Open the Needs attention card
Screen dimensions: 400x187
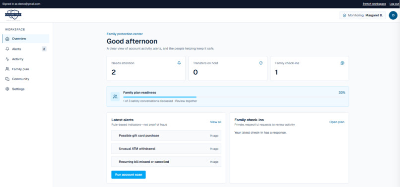point(146,68)
